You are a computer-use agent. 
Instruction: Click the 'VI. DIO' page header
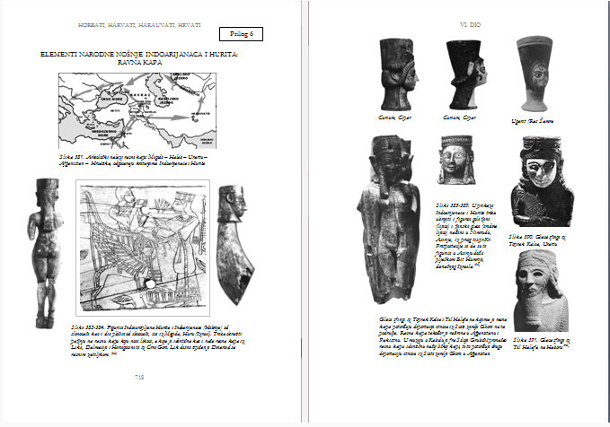(470, 24)
